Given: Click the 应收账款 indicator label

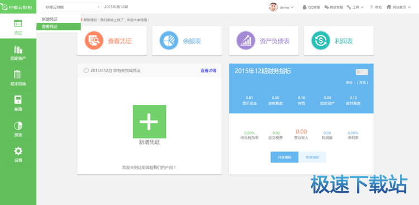Looking at the screenshot, I should [275, 103].
